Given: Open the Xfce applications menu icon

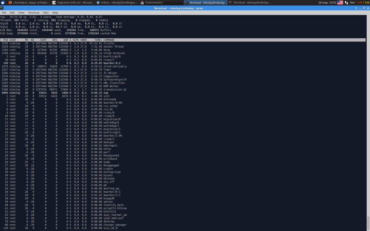Looking at the screenshot, I should click(3, 3).
